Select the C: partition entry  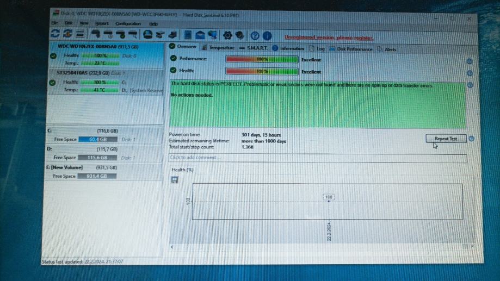pyautogui.click(x=104, y=135)
